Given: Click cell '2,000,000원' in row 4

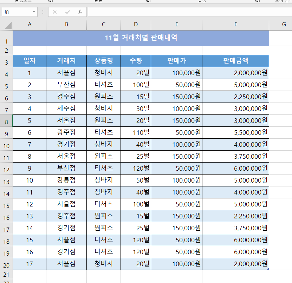Looking at the screenshot, I should tap(235, 73).
